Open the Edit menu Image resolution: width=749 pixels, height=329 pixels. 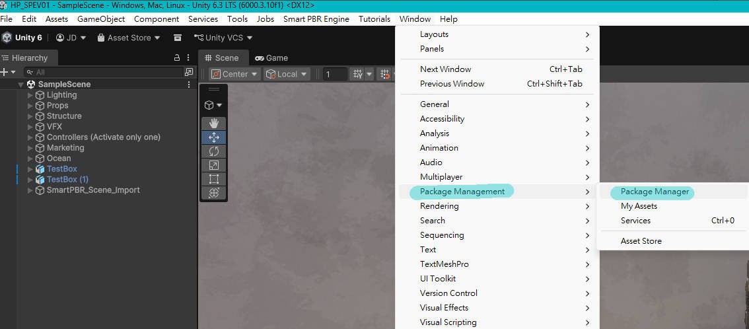point(29,19)
